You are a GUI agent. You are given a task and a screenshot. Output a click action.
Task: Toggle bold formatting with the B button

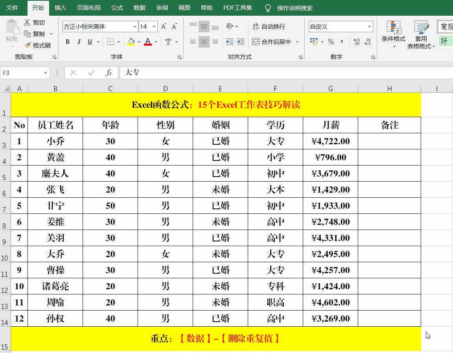pyautogui.click(x=67, y=41)
